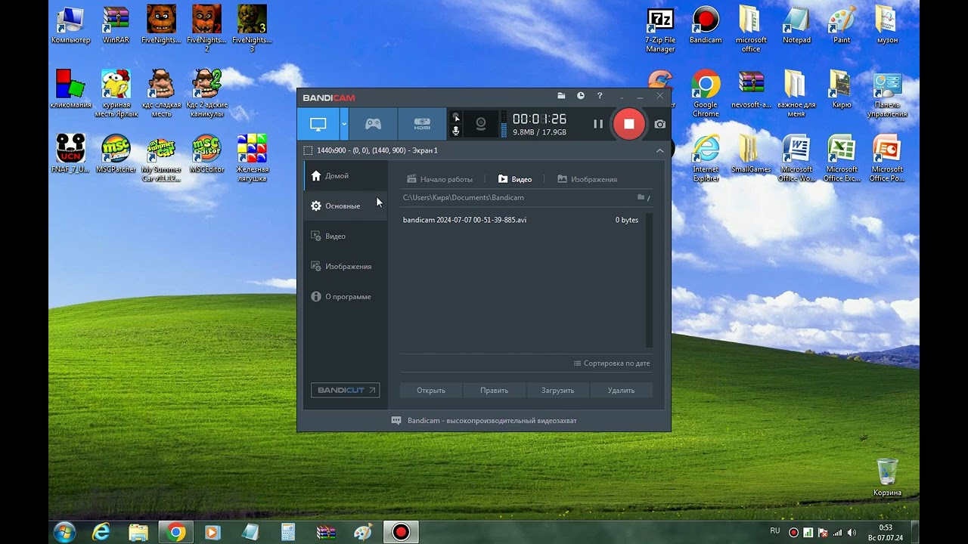Switch to the Видео tab in Home
This screenshot has width=968, height=544.
515,179
